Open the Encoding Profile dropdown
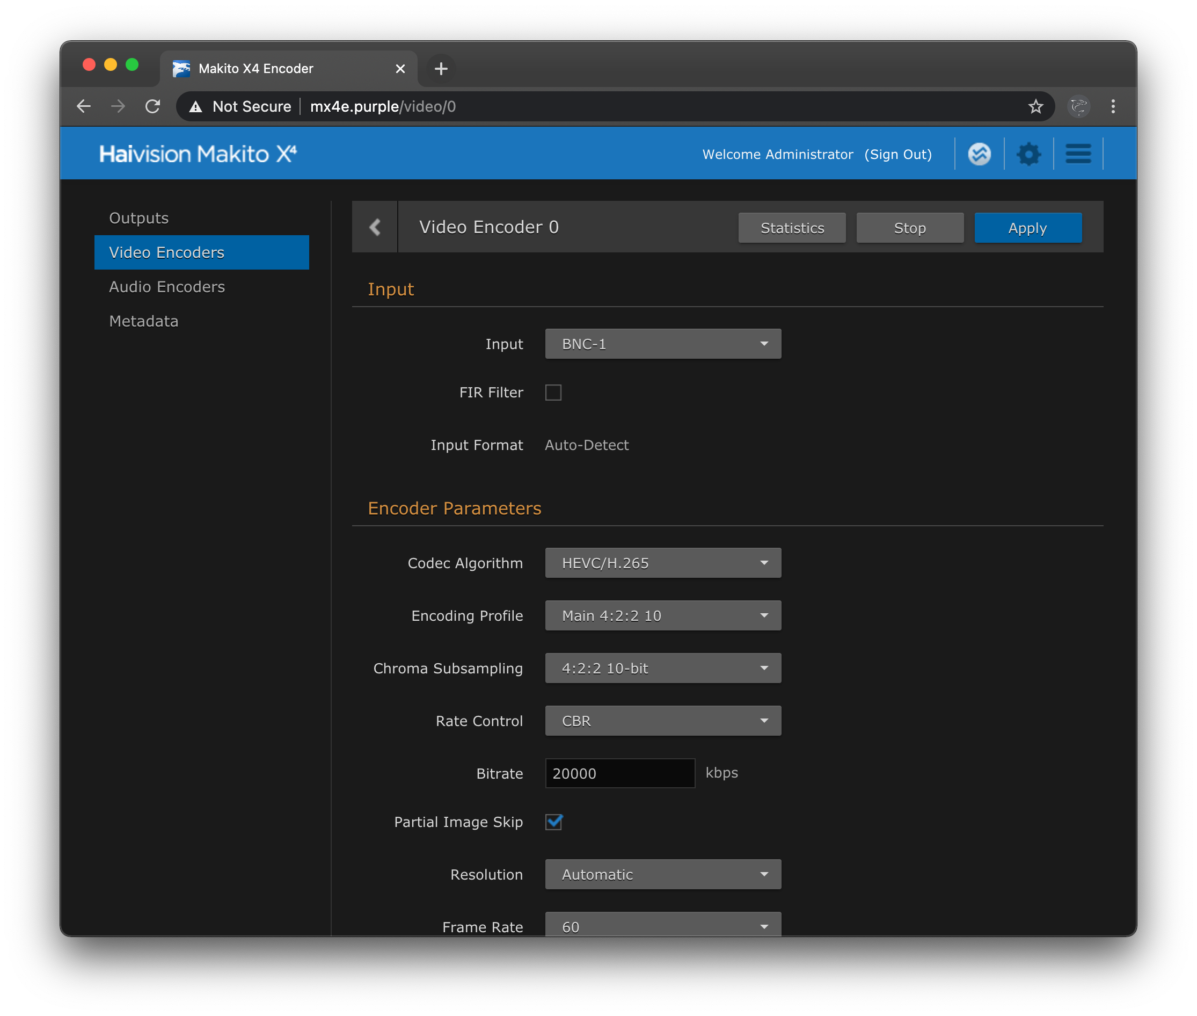This screenshot has height=1016, width=1197. [663, 616]
